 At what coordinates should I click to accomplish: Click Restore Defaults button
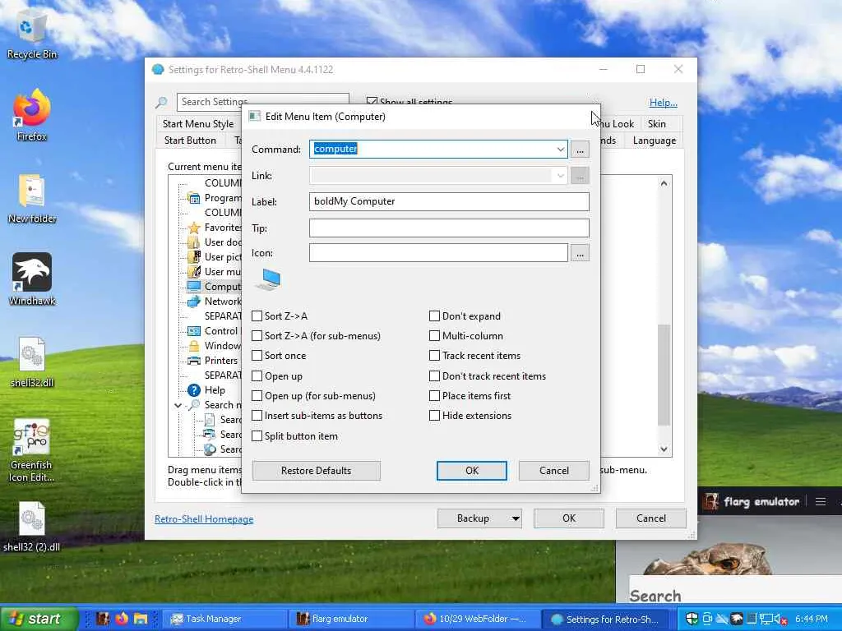click(x=317, y=471)
